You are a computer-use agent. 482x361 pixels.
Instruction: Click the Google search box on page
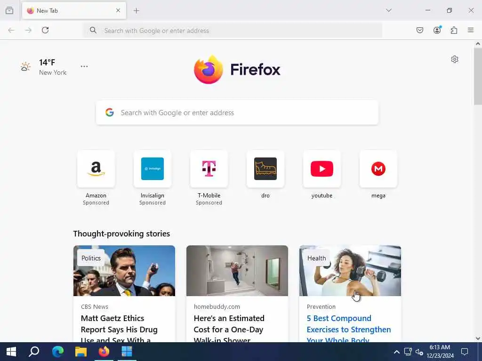237,113
